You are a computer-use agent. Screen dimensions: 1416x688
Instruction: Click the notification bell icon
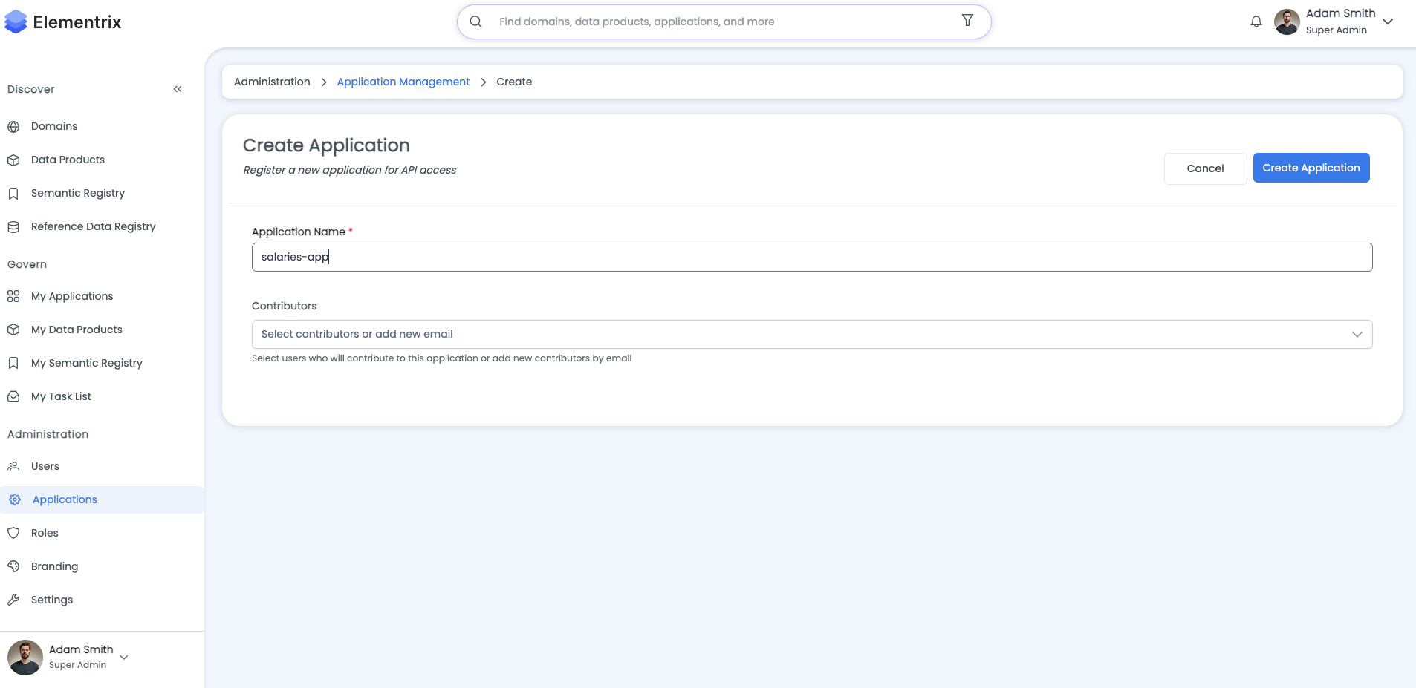click(1256, 22)
